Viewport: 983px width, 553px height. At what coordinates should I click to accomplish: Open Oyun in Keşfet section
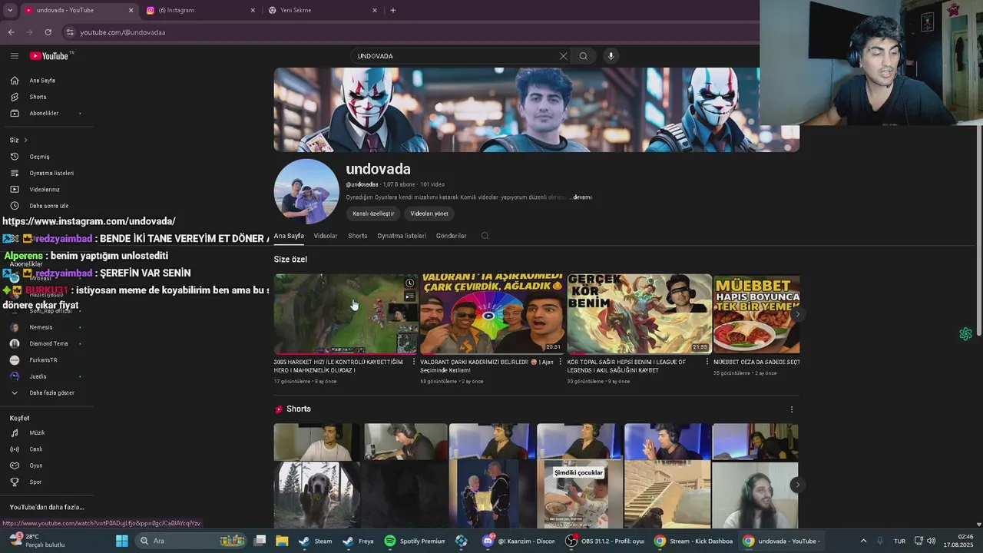[35, 465]
